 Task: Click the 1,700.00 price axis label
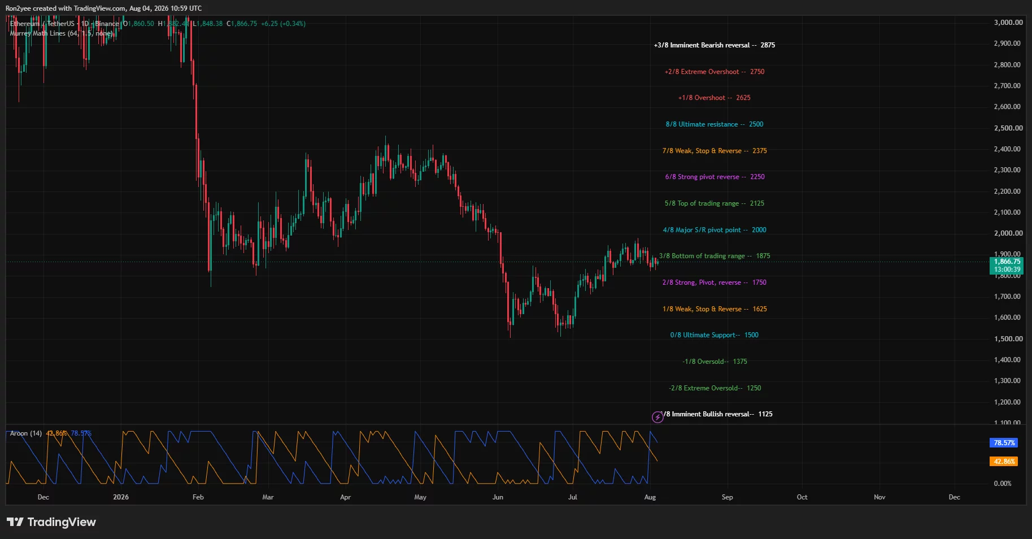click(1008, 297)
